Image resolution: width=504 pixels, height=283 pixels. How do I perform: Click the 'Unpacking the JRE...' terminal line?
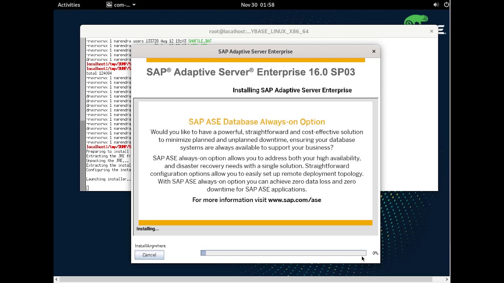coord(107,161)
